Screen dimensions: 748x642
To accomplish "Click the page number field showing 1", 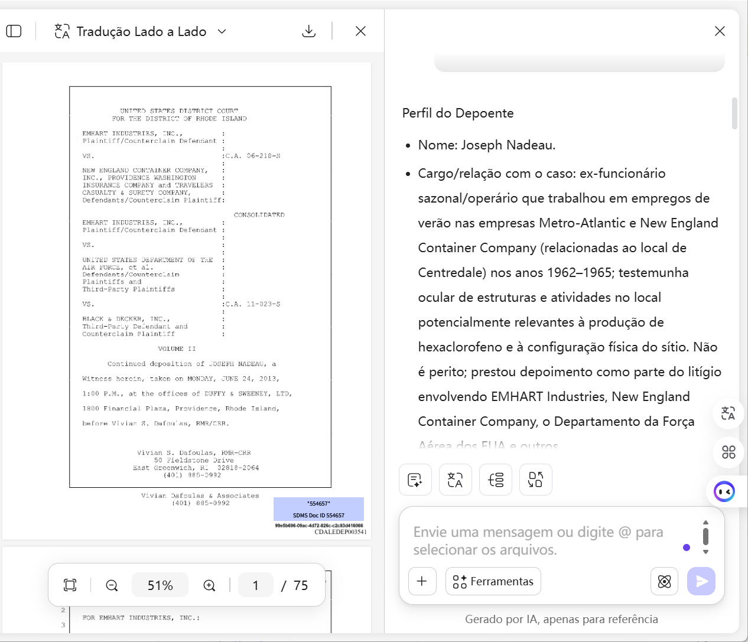I will tap(255, 585).
